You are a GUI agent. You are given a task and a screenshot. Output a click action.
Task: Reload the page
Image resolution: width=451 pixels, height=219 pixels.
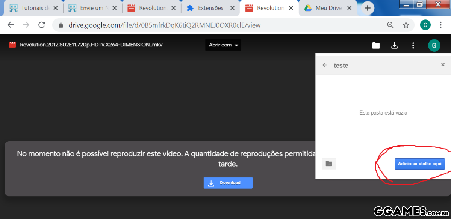click(42, 25)
